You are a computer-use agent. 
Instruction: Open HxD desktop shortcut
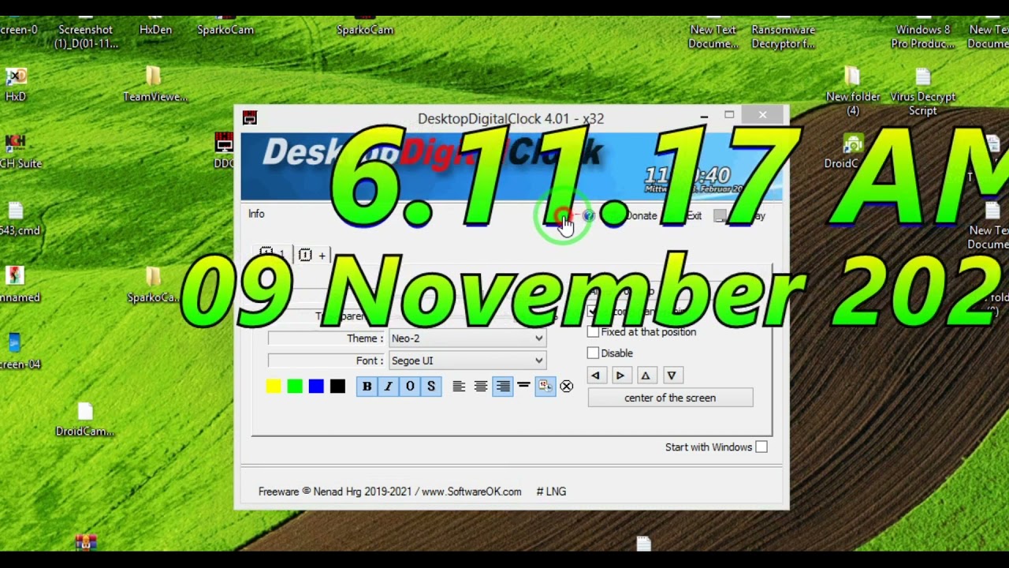[x=16, y=85]
